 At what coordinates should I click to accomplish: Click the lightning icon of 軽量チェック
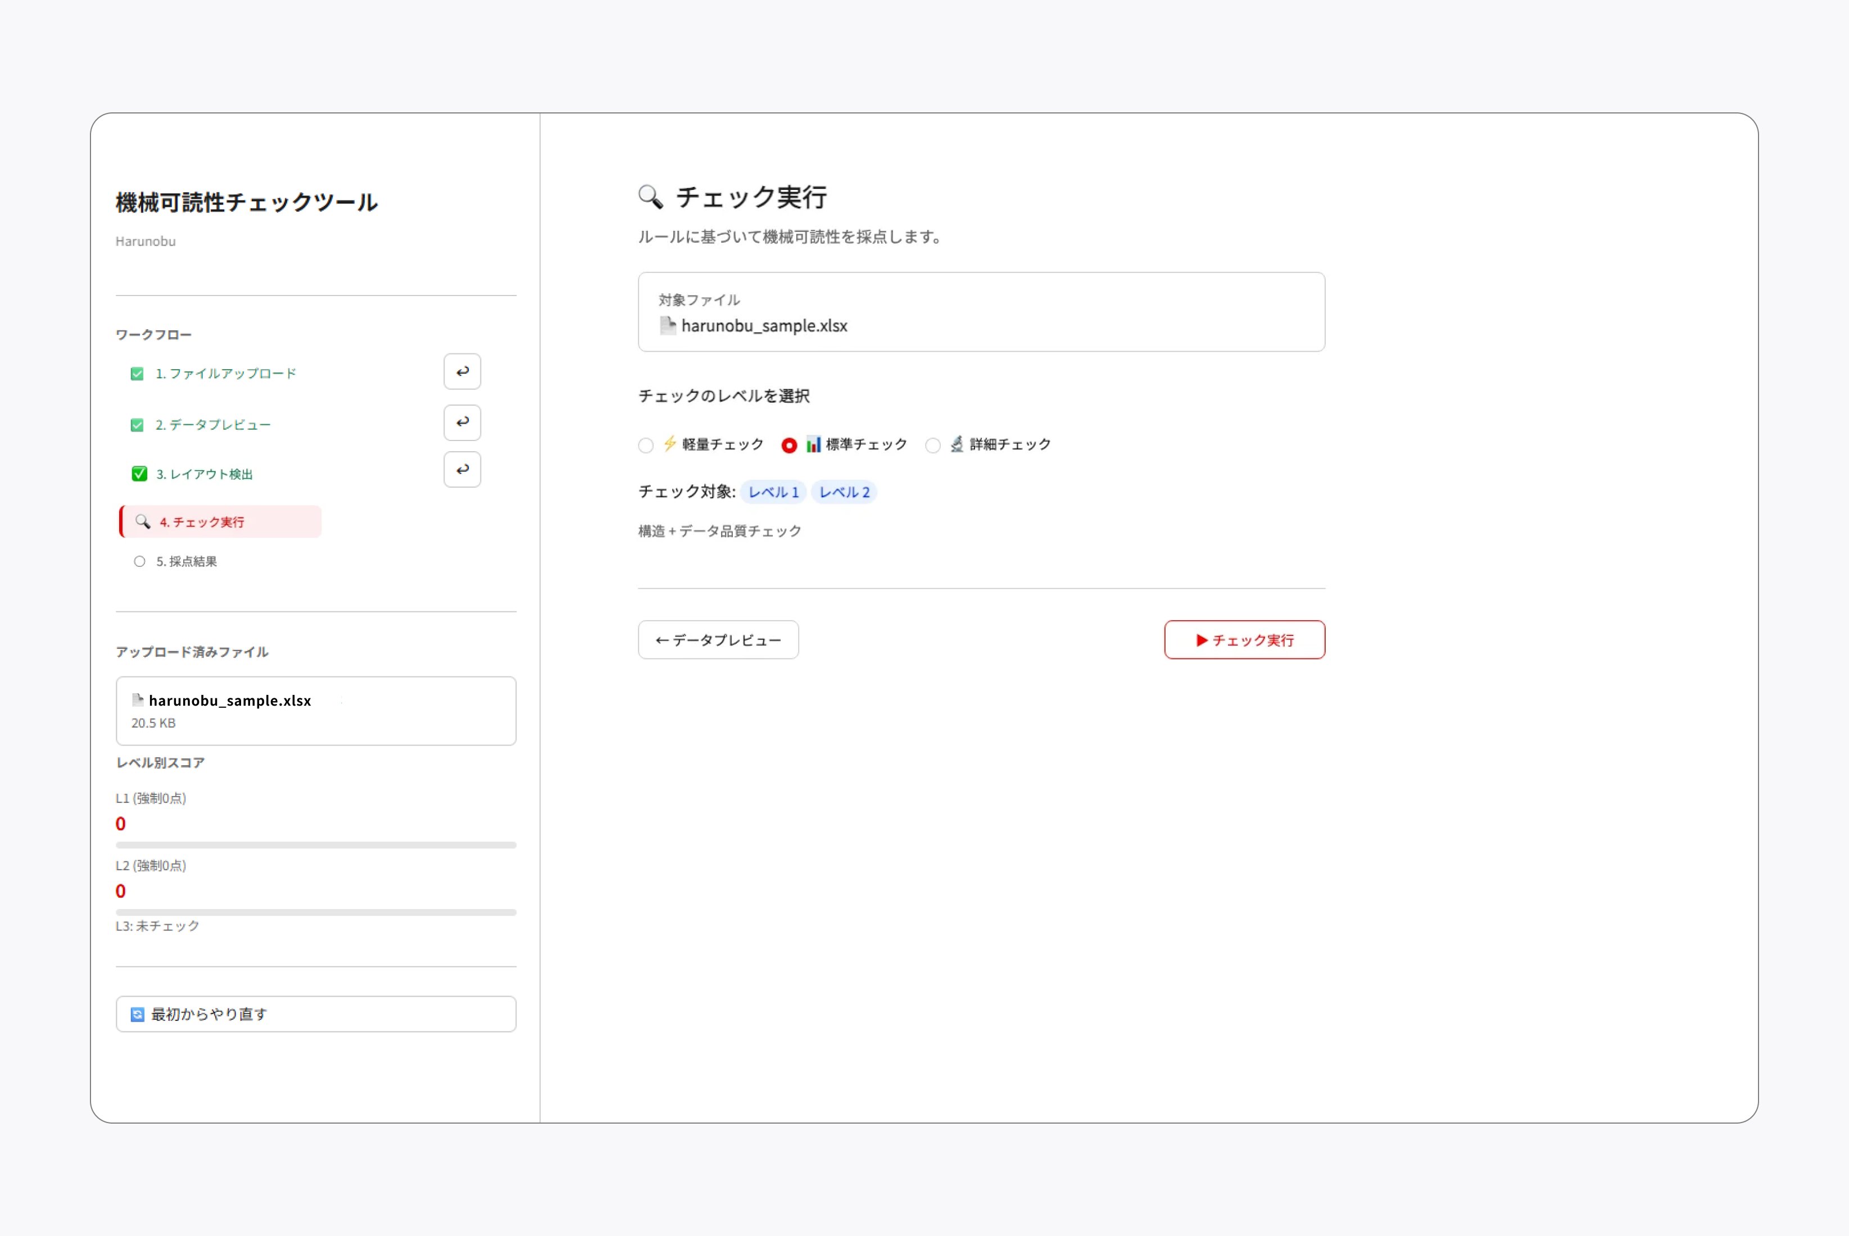tap(669, 444)
